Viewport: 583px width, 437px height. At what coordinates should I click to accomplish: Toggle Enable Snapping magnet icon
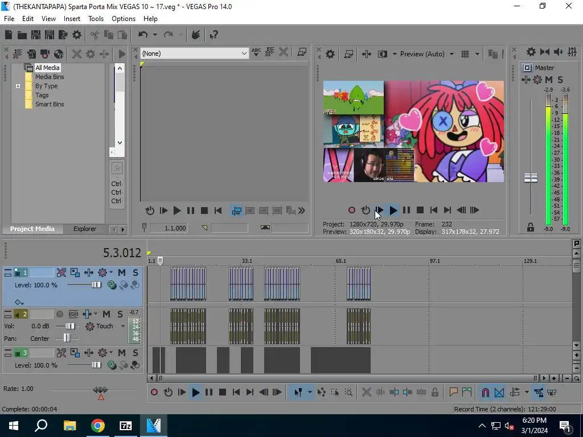pyautogui.click(x=485, y=392)
